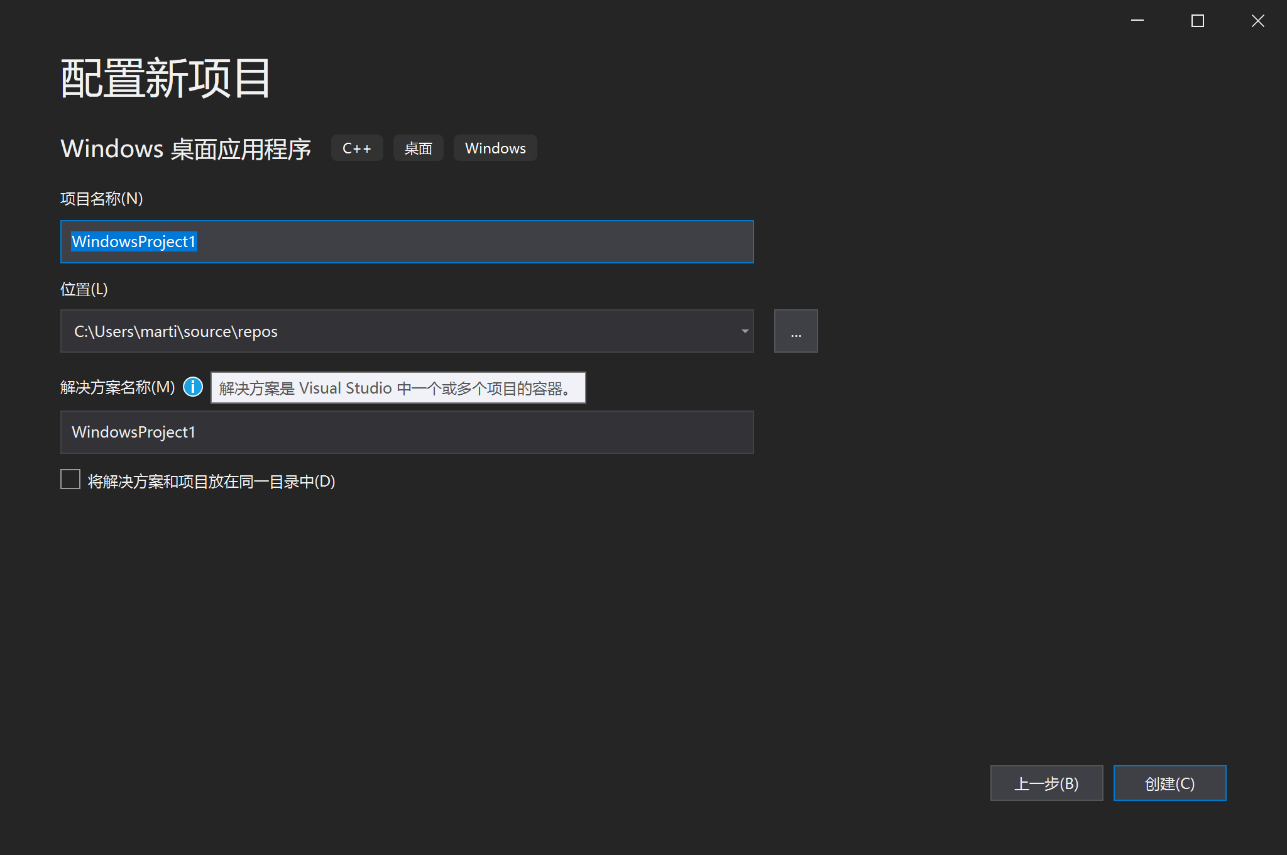Viewport: 1287px width, 855px height.
Task: Click the 解决方案名称(M) label
Action: (118, 387)
